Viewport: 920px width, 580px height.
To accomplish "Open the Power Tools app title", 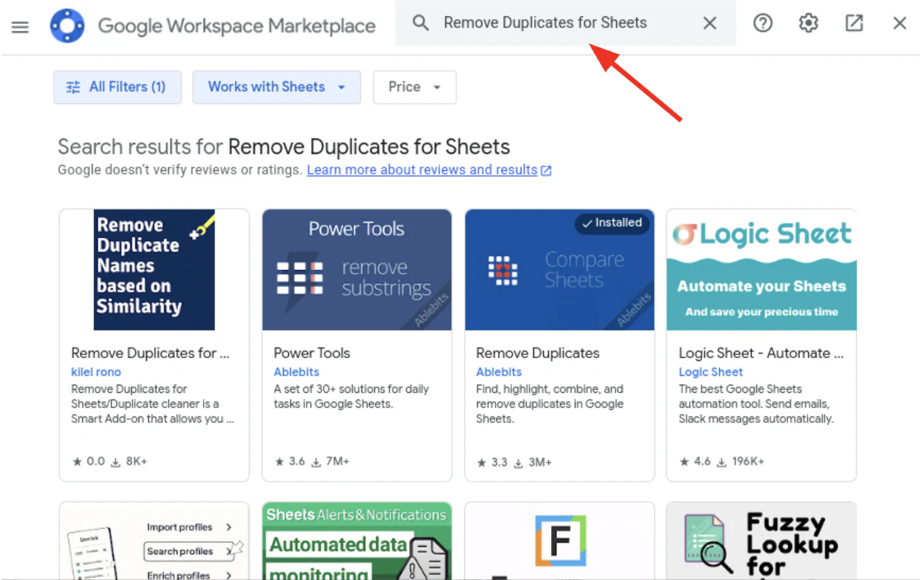I will 312,353.
